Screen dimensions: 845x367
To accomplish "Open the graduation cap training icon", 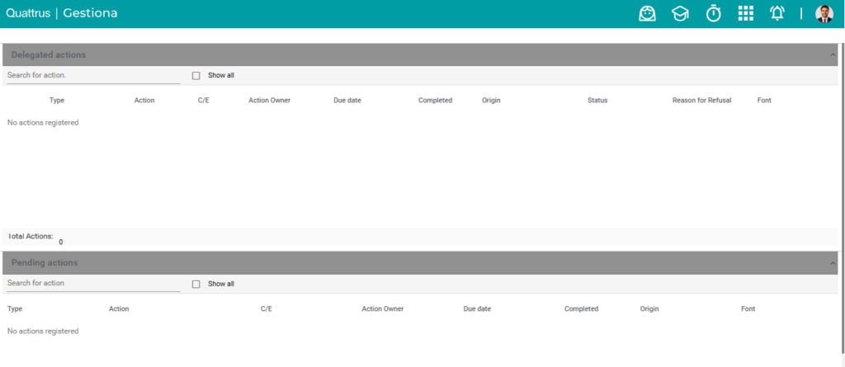I will point(680,14).
